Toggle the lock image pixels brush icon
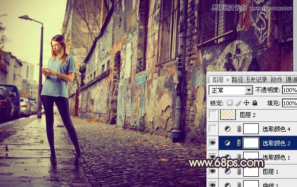Screen dimensions: 297x187 pyautogui.click(x=238, y=103)
